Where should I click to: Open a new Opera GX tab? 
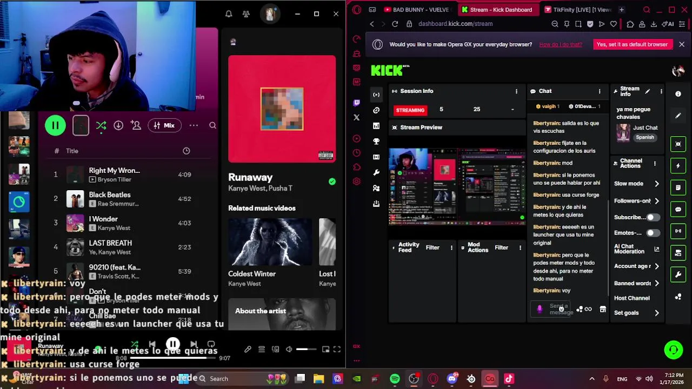click(621, 10)
